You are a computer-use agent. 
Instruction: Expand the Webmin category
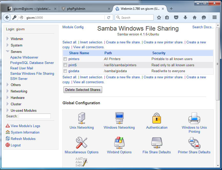[7, 39]
